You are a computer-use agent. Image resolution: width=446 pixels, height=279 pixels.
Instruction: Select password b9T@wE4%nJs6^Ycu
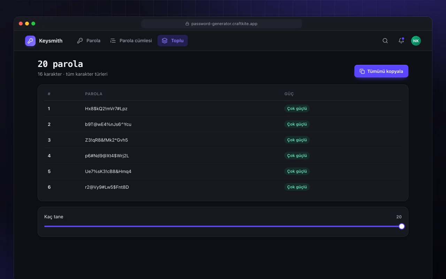click(108, 125)
